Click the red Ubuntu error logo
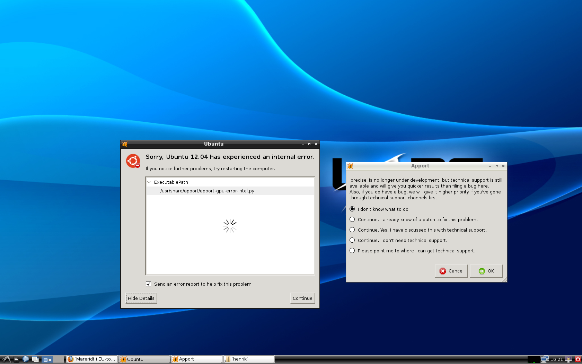This screenshot has width=582, height=364. (x=133, y=161)
